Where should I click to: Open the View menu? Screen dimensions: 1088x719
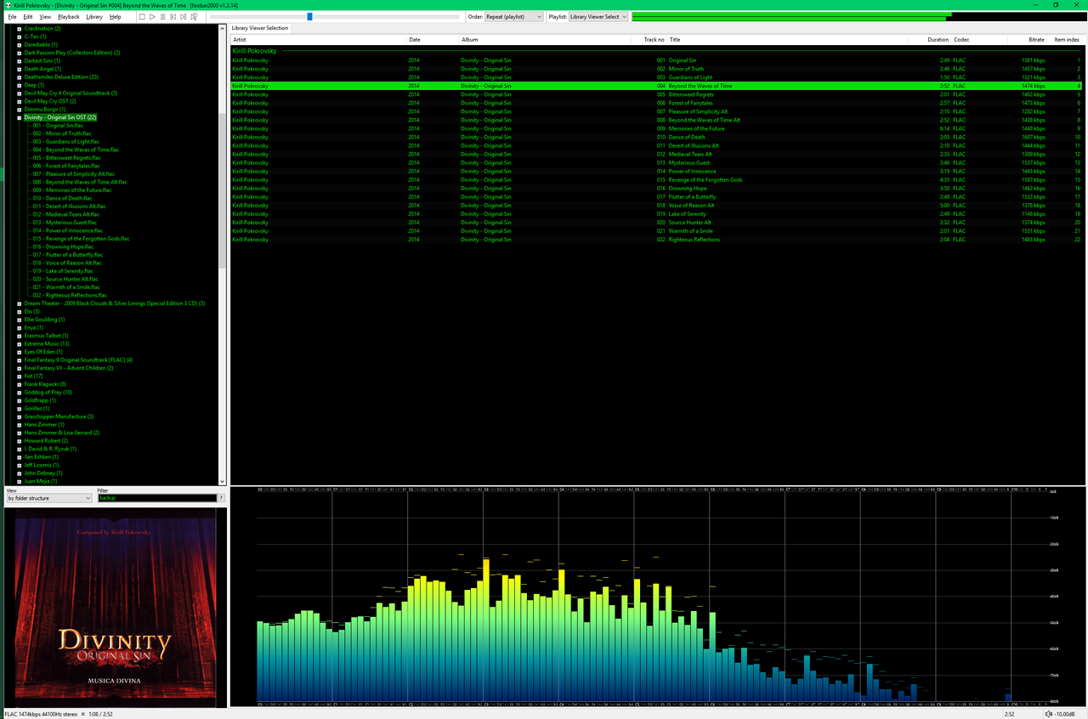click(45, 17)
